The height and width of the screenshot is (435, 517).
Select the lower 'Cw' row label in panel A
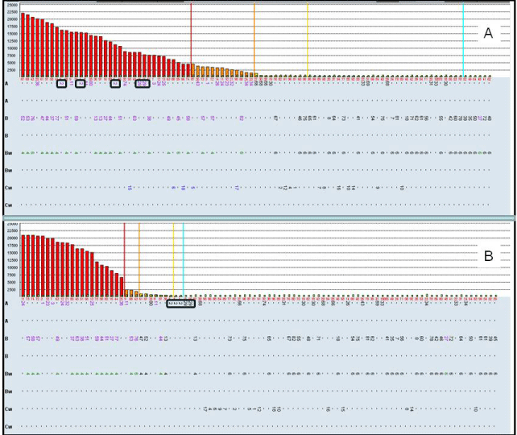pos(8,205)
